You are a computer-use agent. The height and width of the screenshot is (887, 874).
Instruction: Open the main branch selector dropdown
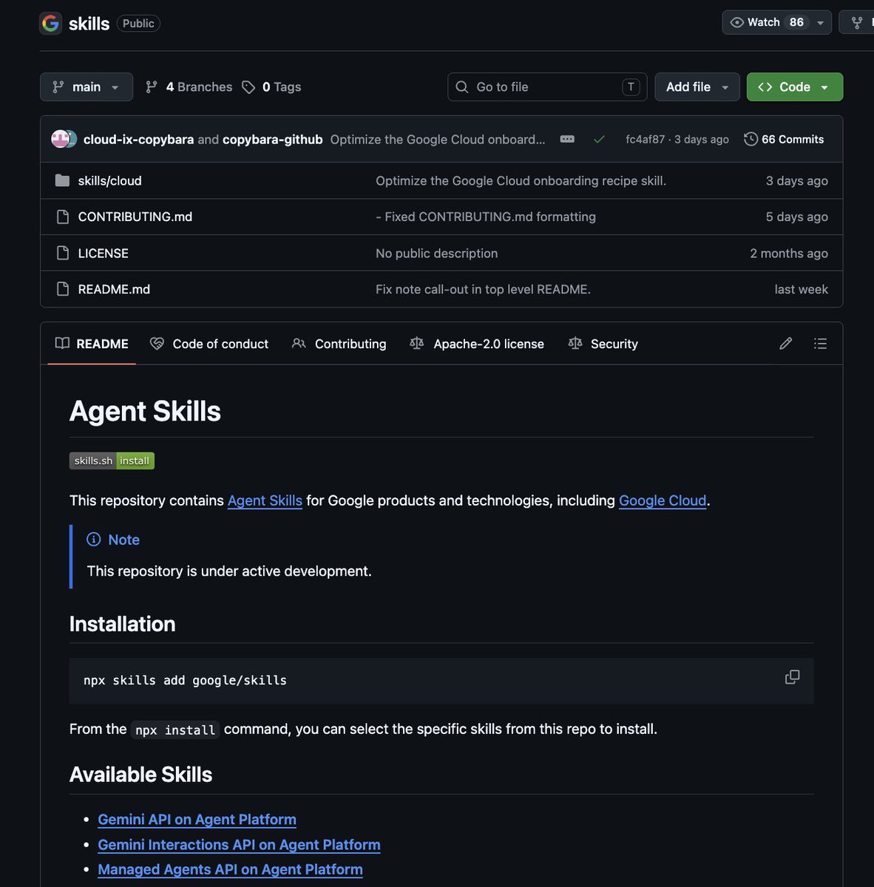click(x=87, y=86)
